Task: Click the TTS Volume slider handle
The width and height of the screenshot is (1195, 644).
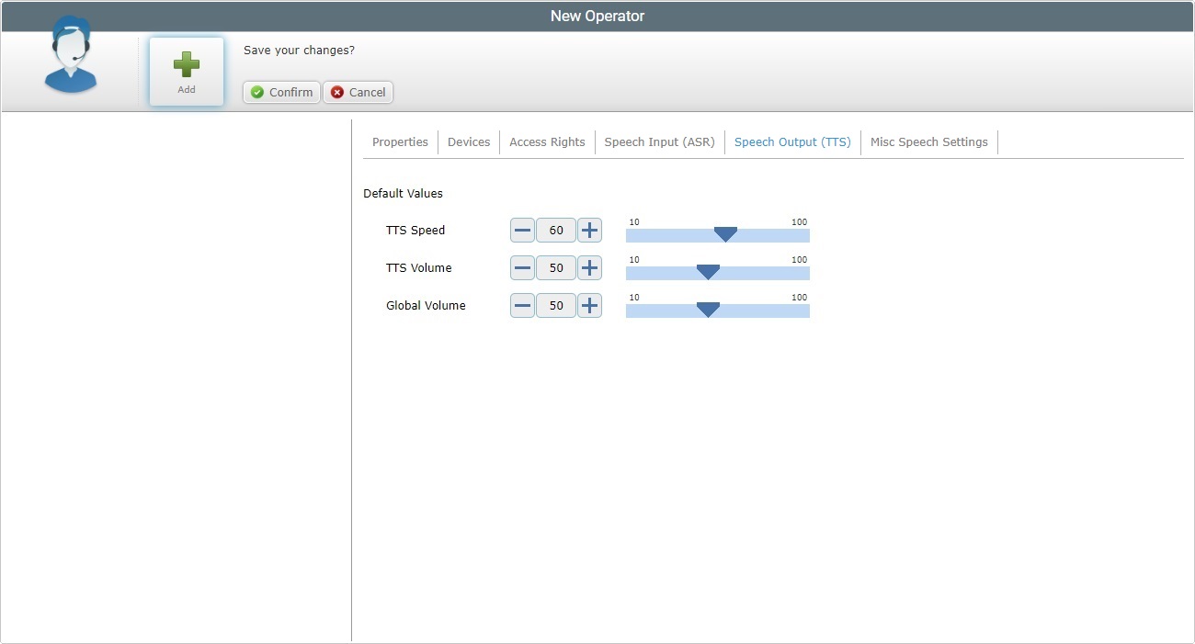Action: pos(708,272)
